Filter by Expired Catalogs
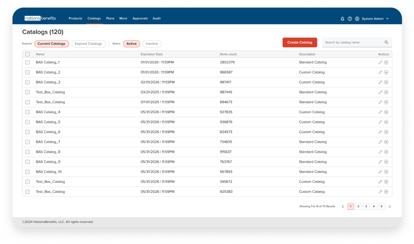 pos(88,44)
